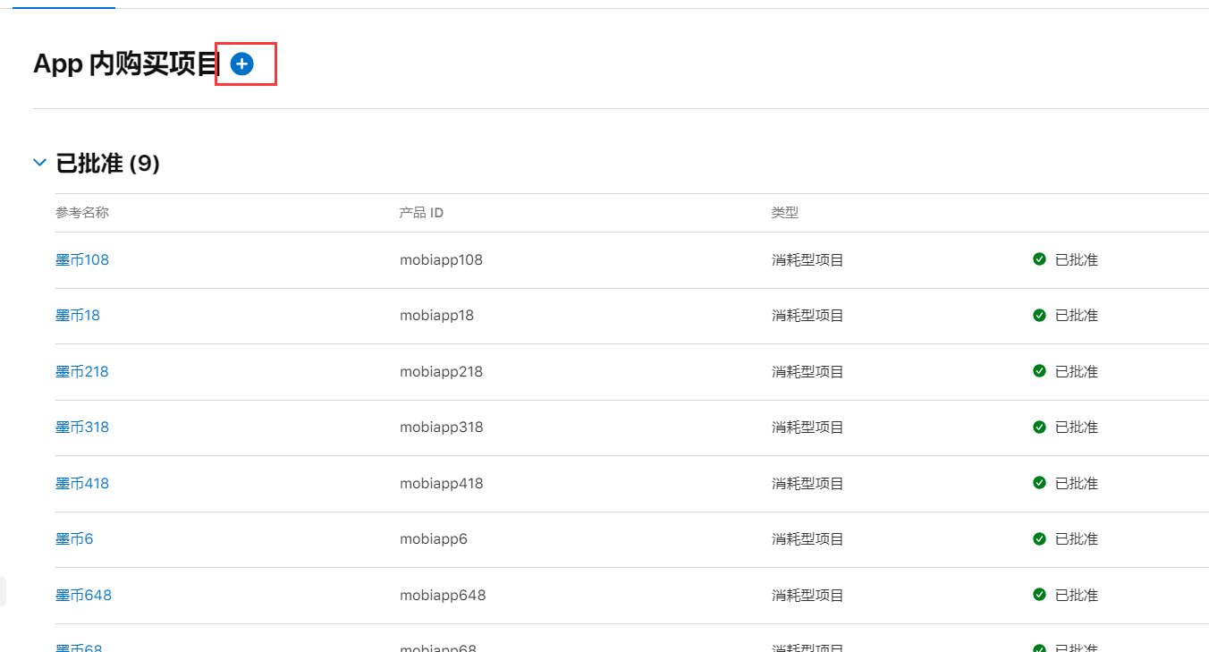Click the approved checkmark icon for 墨币18

(x=1039, y=315)
